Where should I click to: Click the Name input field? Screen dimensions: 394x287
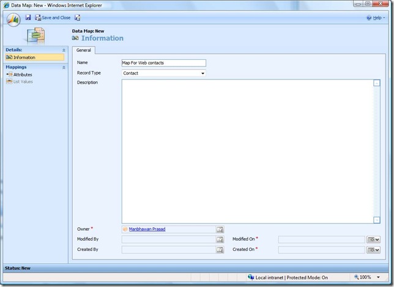(164, 62)
